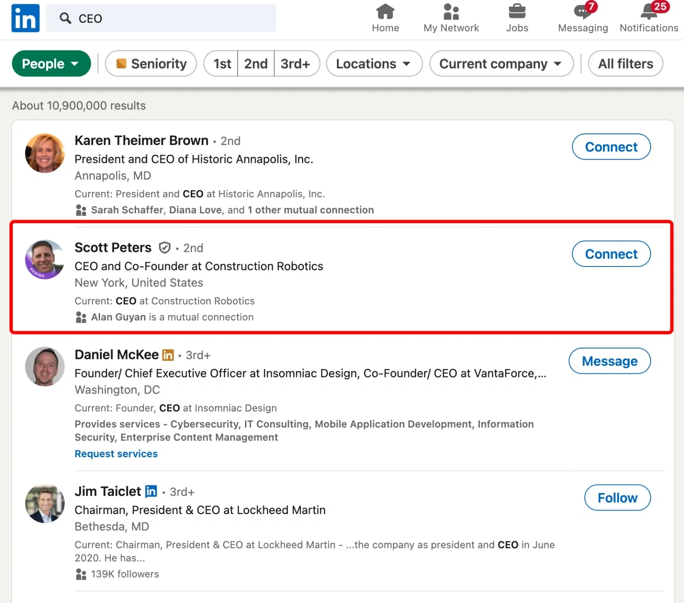Open Daniel McKee's profile photo
The width and height of the screenshot is (684, 603).
[x=45, y=367]
